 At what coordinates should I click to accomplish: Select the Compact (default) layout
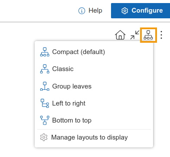pos(94,52)
